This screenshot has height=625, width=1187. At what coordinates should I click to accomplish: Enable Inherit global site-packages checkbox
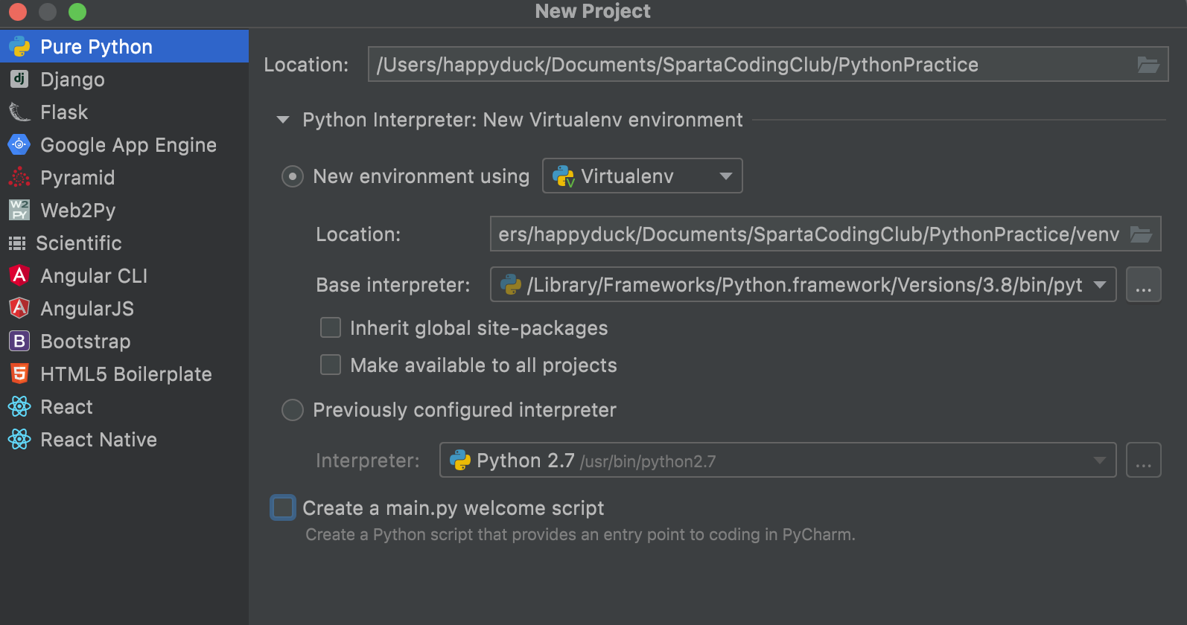click(331, 327)
